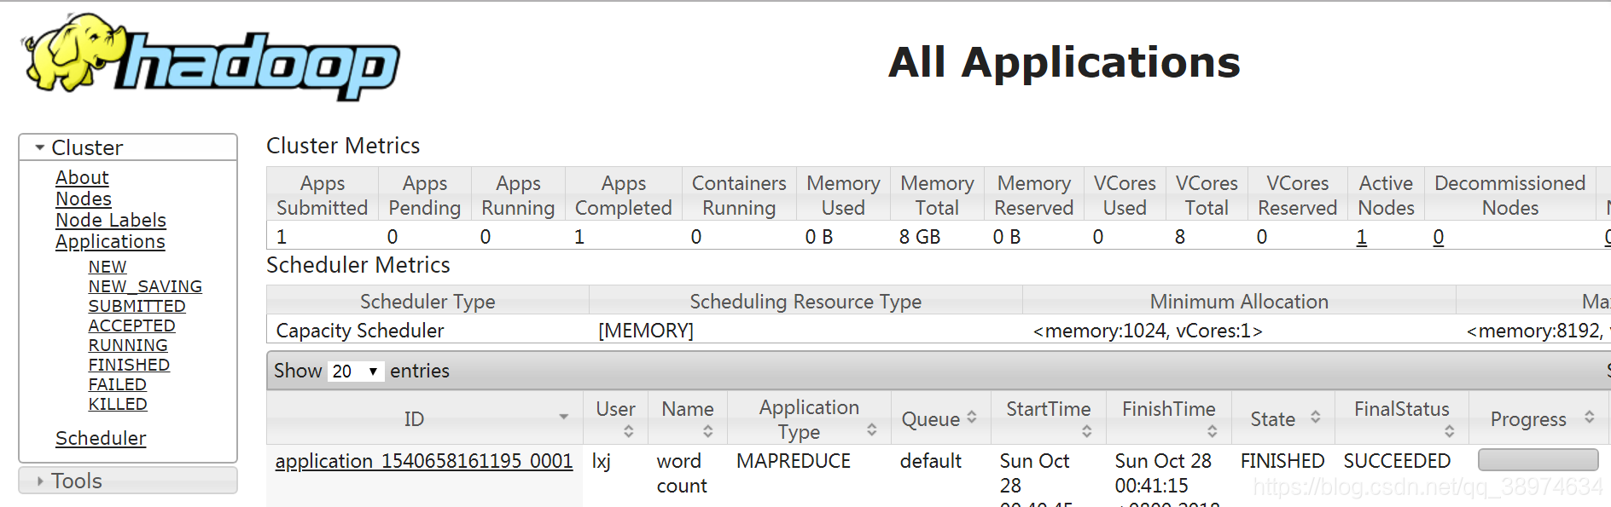Select the lxj user cell
1611x507 pixels.
(602, 461)
